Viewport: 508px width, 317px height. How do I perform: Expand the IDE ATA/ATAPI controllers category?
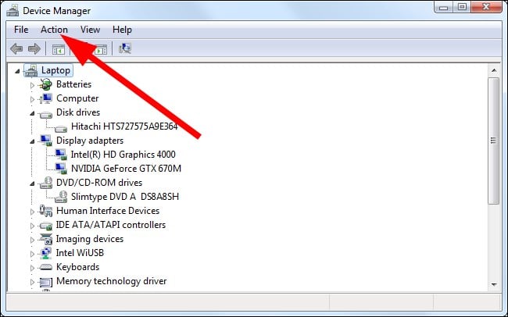click(32, 226)
